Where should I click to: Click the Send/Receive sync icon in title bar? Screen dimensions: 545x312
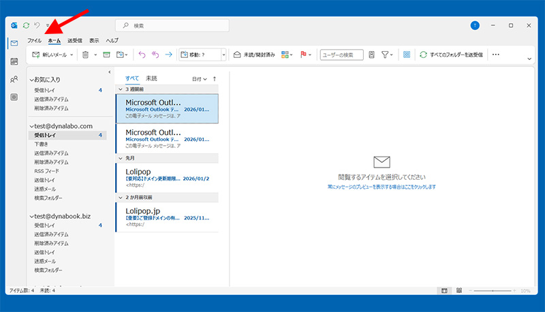(x=26, y=25)
